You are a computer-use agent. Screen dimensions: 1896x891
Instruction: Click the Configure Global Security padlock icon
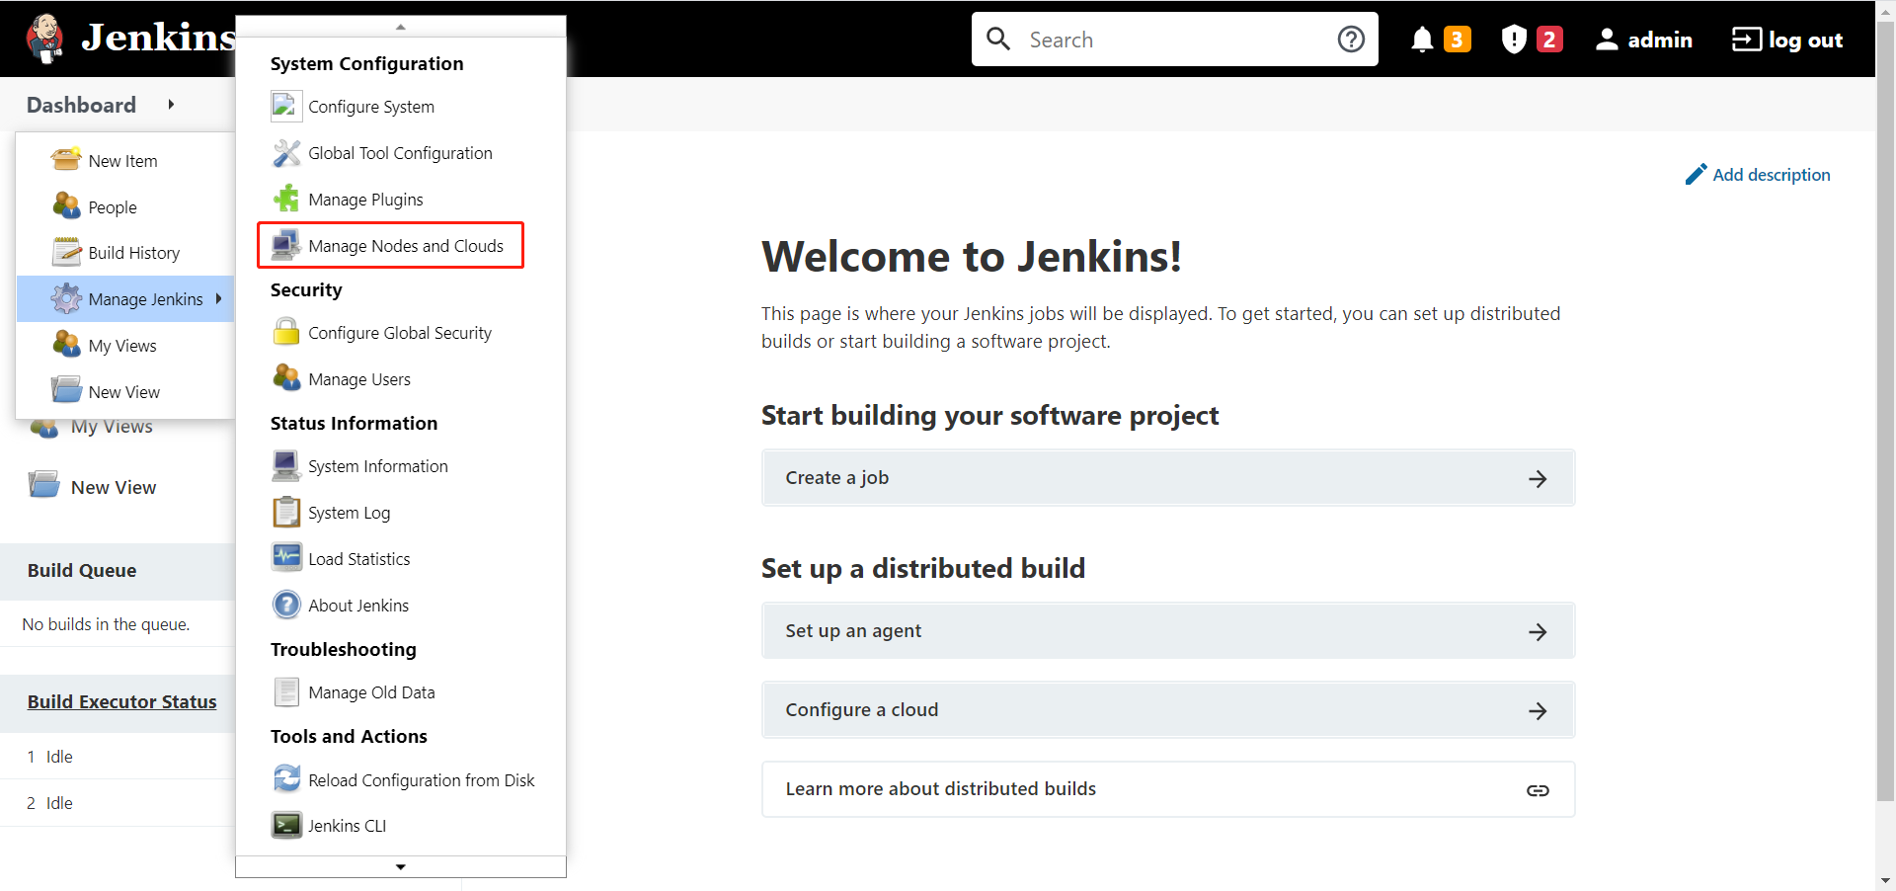[286, 333]
